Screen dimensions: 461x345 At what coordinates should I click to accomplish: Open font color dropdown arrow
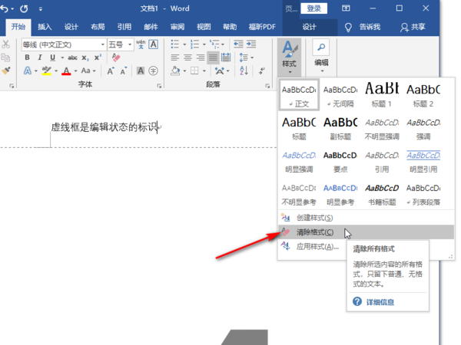coord(75,71)
